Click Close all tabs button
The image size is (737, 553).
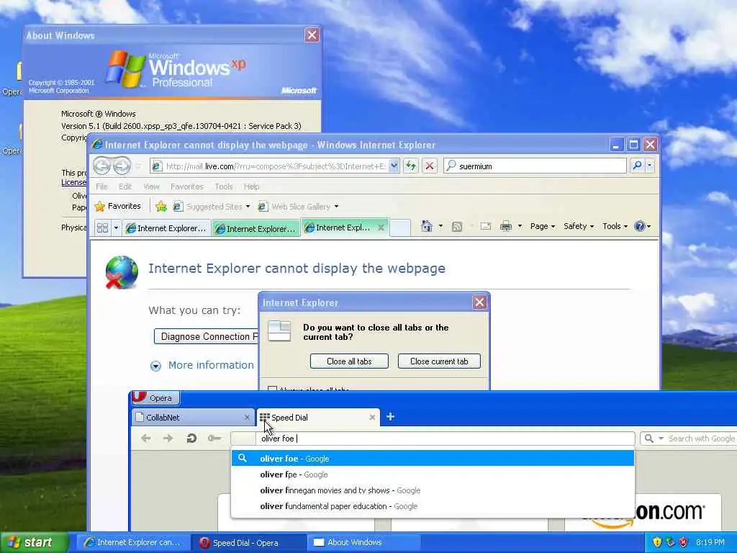(349, 361)
